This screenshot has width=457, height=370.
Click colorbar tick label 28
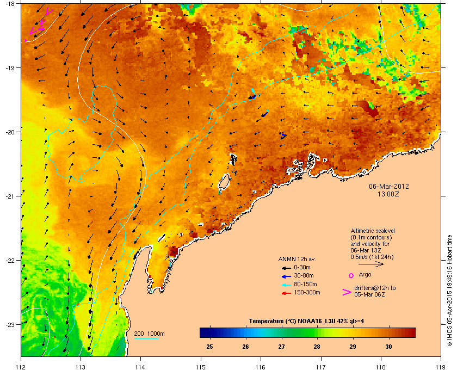coord(317,347)
